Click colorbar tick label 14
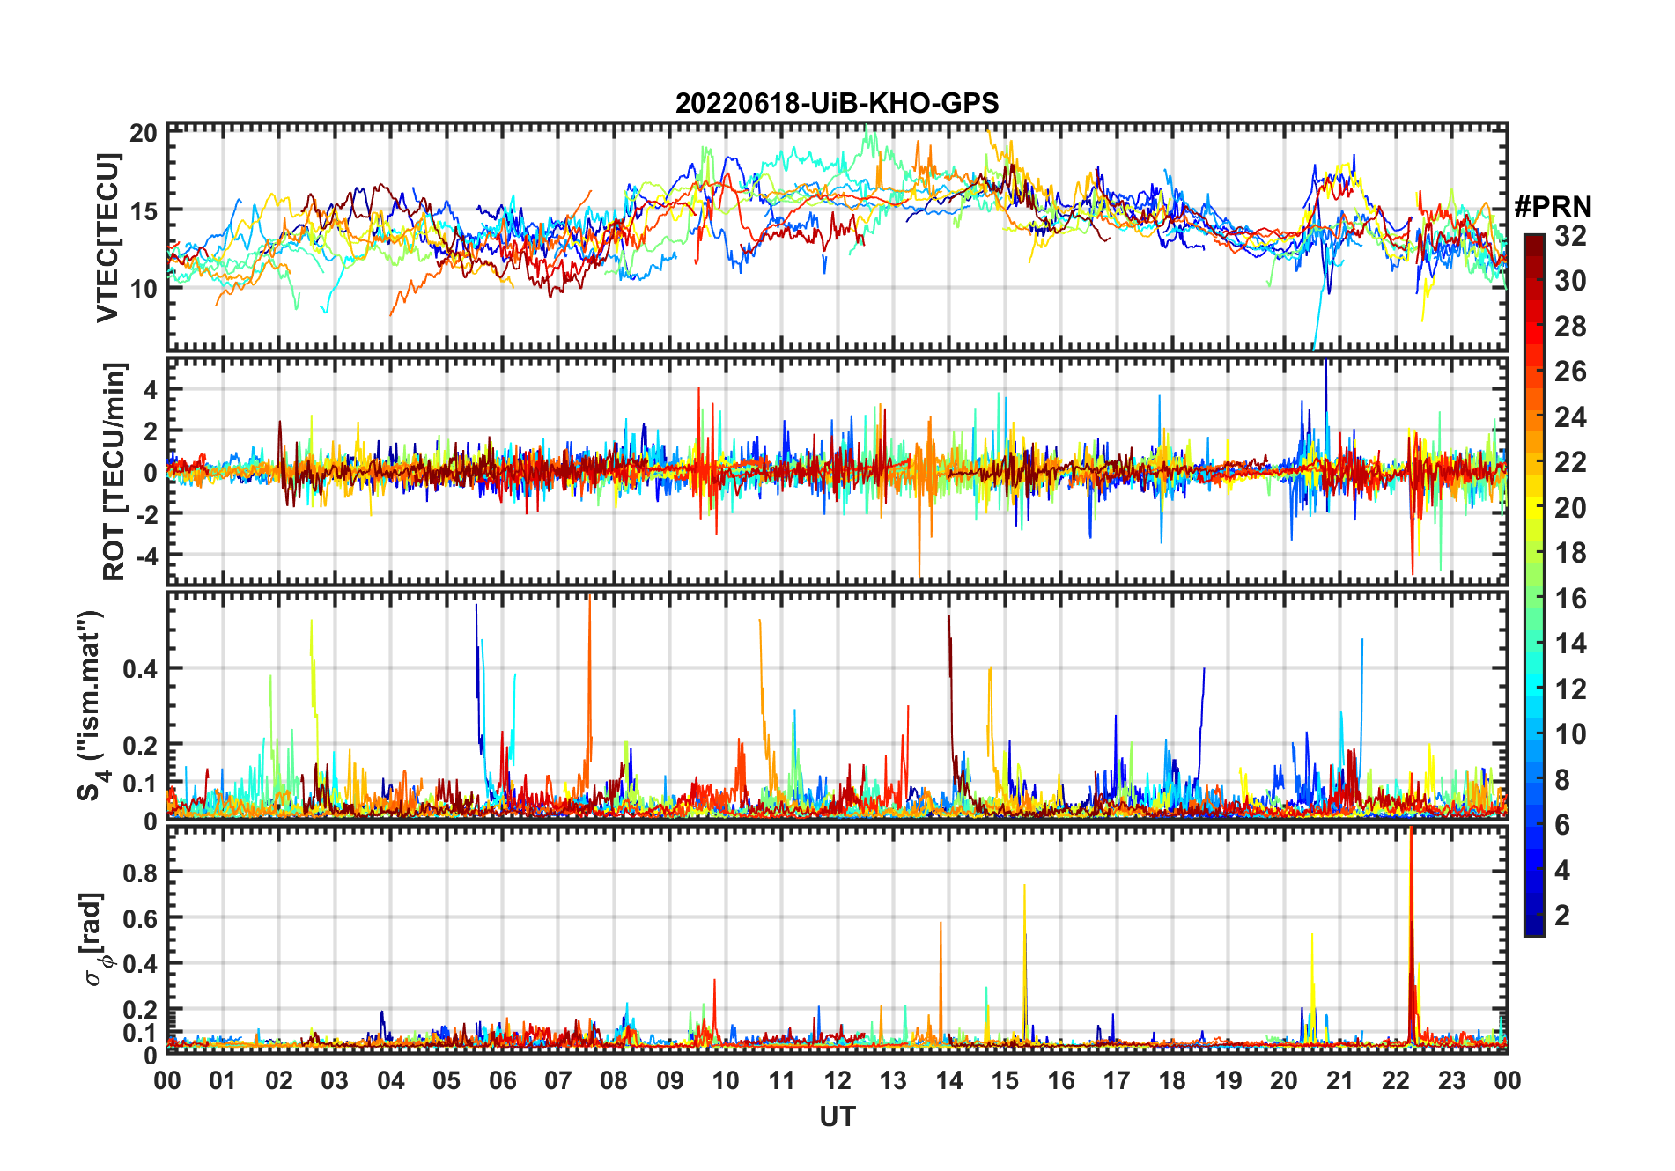1675x1171 pixels. [1570, 644]
